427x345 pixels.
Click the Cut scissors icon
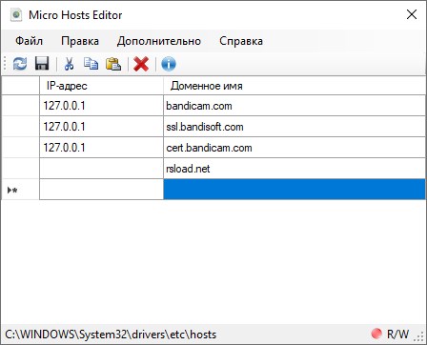[x=69, y=64]
